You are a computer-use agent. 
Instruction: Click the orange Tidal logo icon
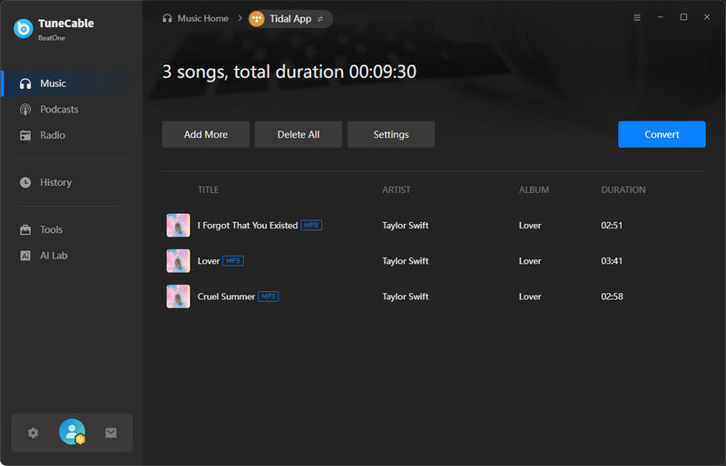coord(257,19)
